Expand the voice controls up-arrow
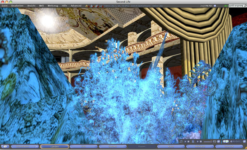 [x=244, y=141]
